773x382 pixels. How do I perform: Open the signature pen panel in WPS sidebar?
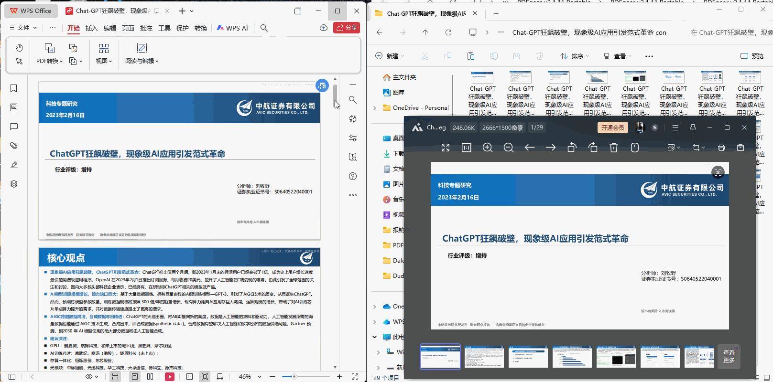click(14, 165)
